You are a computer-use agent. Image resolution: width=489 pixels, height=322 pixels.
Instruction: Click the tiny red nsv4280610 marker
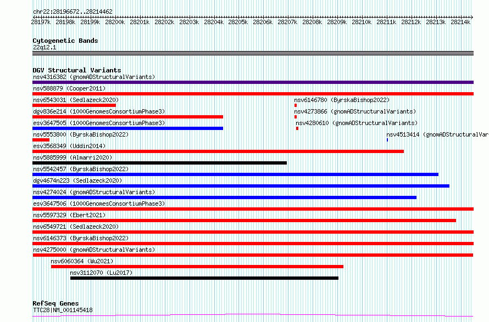(x=297, y=128)
